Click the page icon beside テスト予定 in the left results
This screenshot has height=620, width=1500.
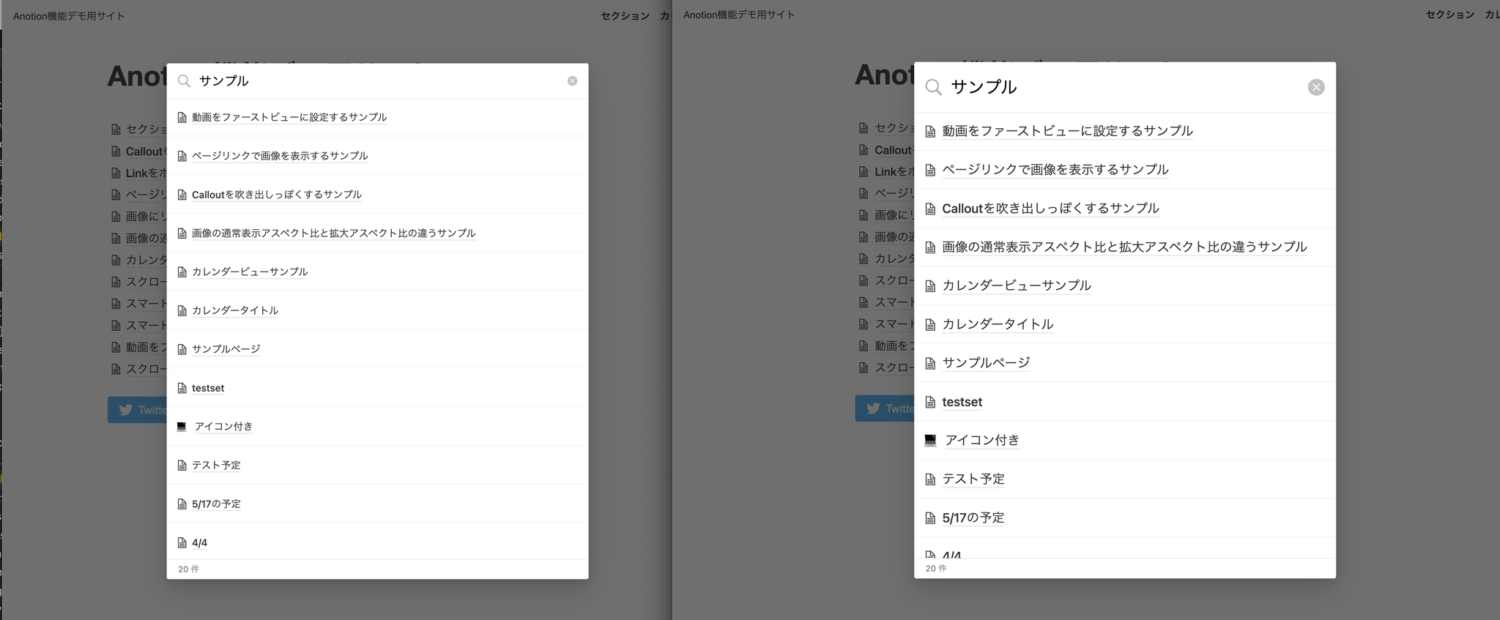[x=182, y=466]
